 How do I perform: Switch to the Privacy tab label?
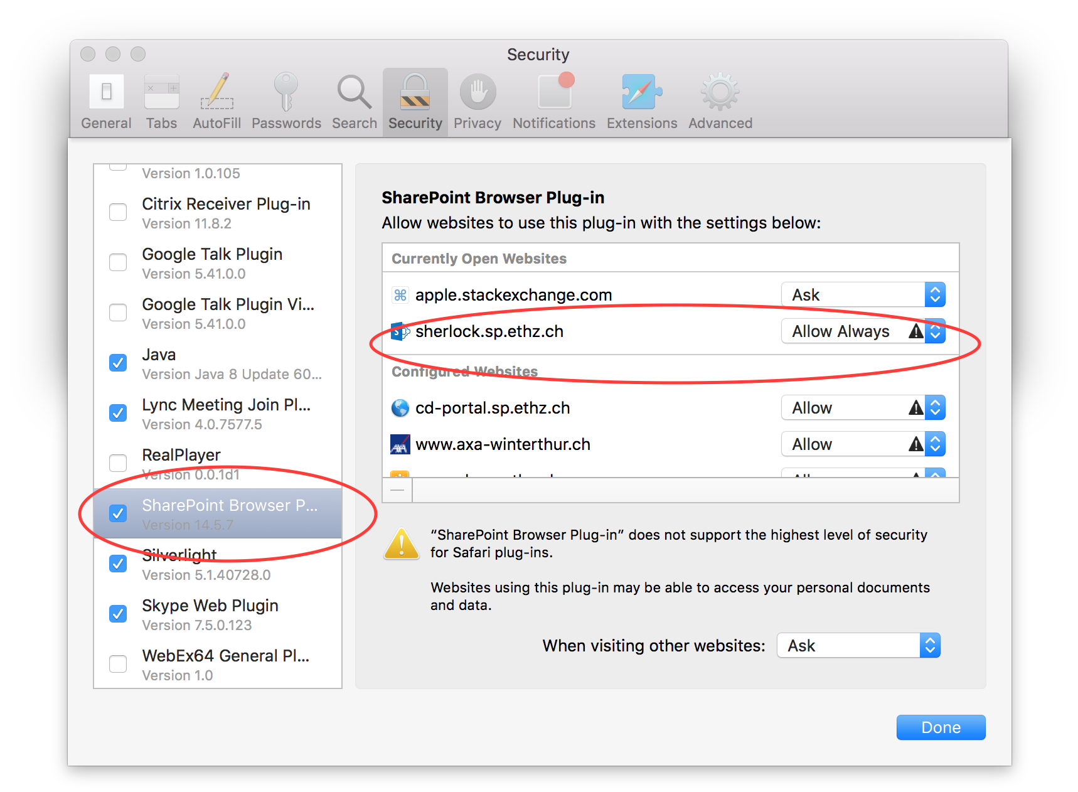pos(478,124)
